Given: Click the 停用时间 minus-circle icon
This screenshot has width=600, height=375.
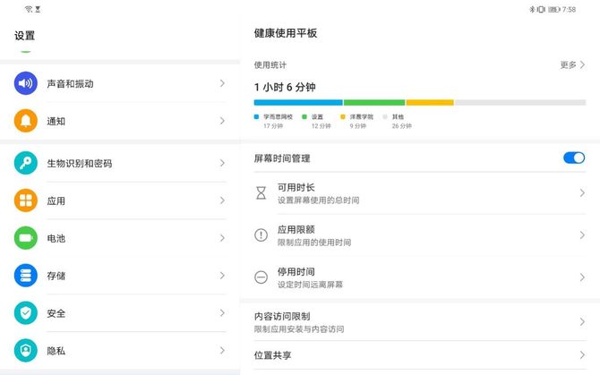Looking at the screenshot, I should coord(261,277).
